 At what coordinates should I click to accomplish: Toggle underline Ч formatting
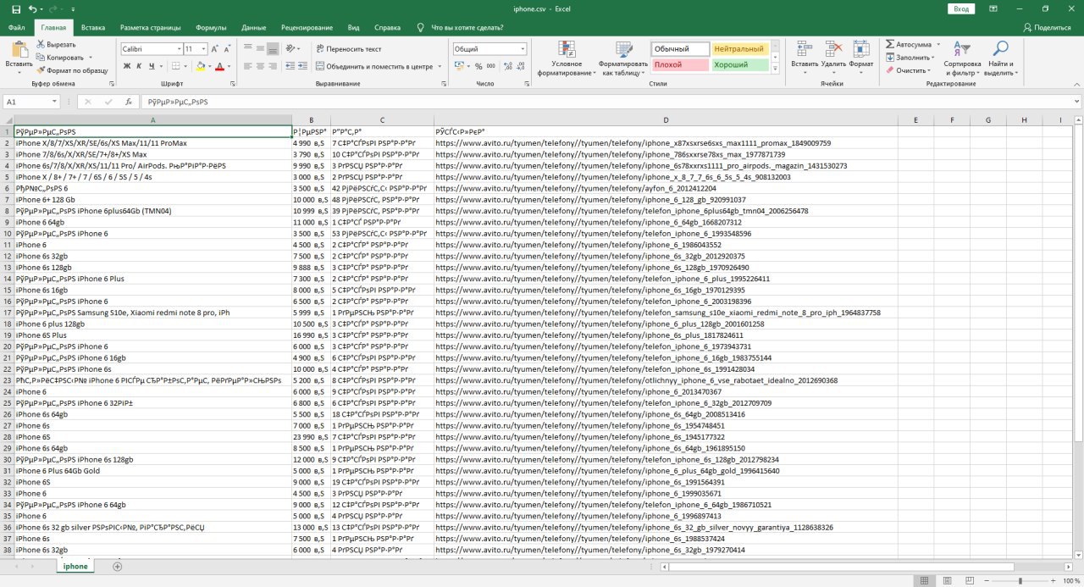pyautogui.click(x=151, y=66)
